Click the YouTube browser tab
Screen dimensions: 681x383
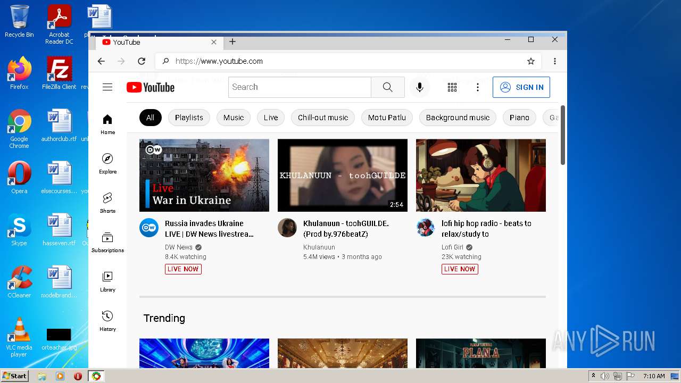coord(160,42)
